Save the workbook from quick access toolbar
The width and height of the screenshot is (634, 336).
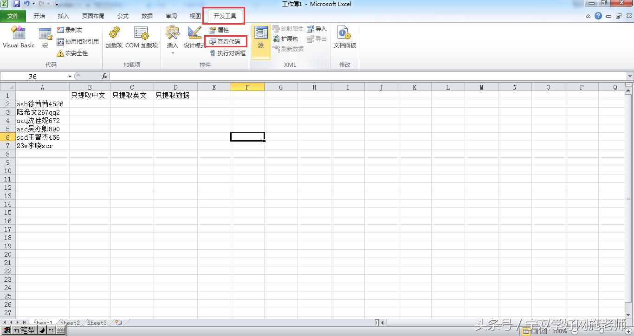[x=17, y=4]
